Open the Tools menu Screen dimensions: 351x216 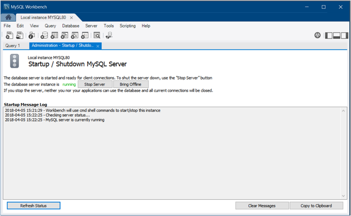[109, 26]
